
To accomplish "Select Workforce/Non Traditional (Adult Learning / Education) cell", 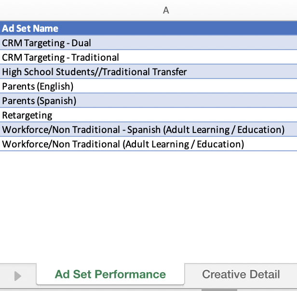I will pyautogui.click(x=148, y=144).
